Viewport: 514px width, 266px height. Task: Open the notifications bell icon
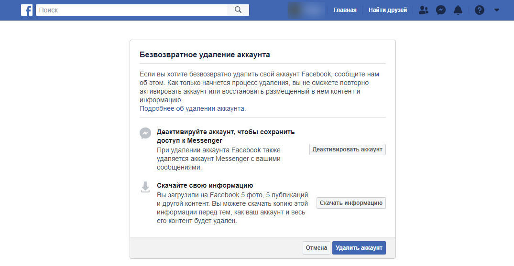pos(458,10)
